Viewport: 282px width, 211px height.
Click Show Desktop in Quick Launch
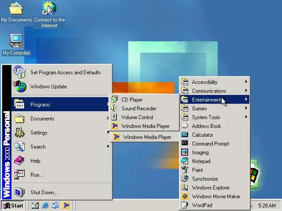pyautogui.click(x=35, y=205)
